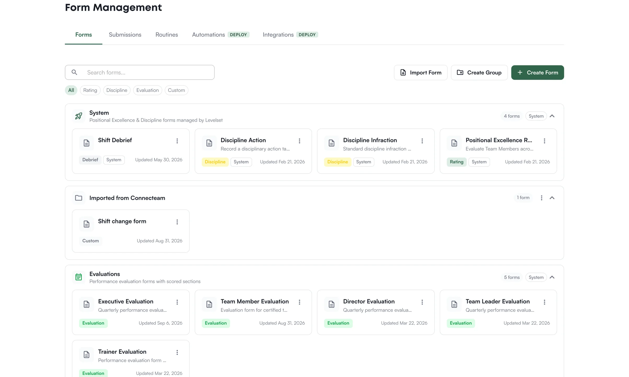Click the Evaluations group calendar icon

79,277
